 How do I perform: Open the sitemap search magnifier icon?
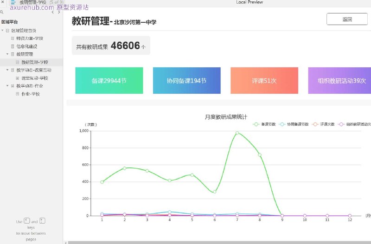point(2,12)
